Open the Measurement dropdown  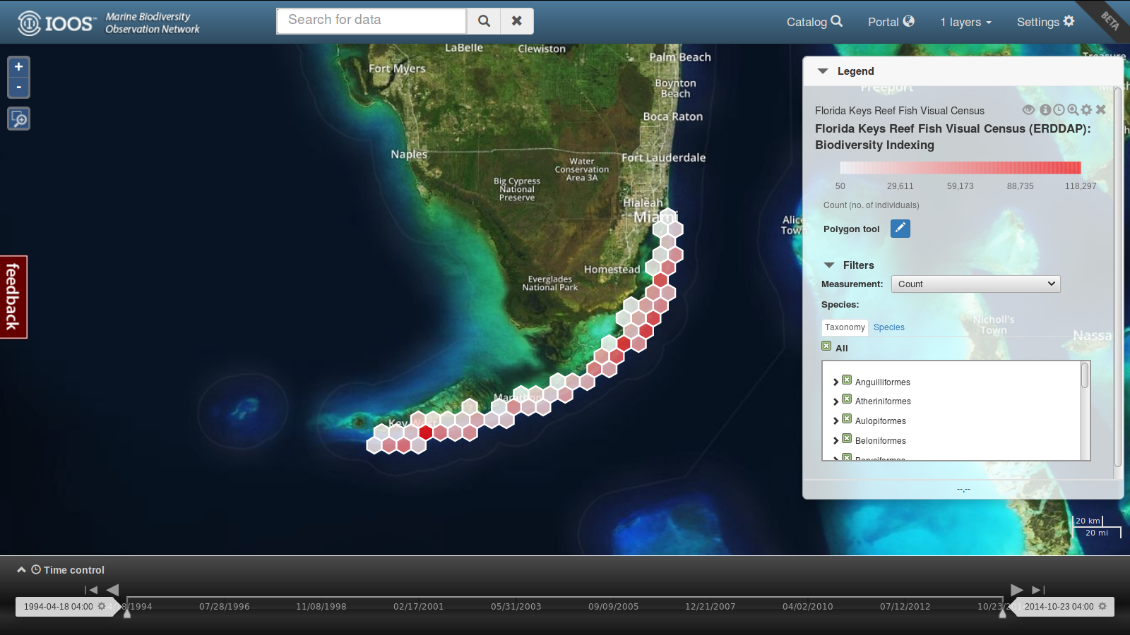click(x=975, y=284)
